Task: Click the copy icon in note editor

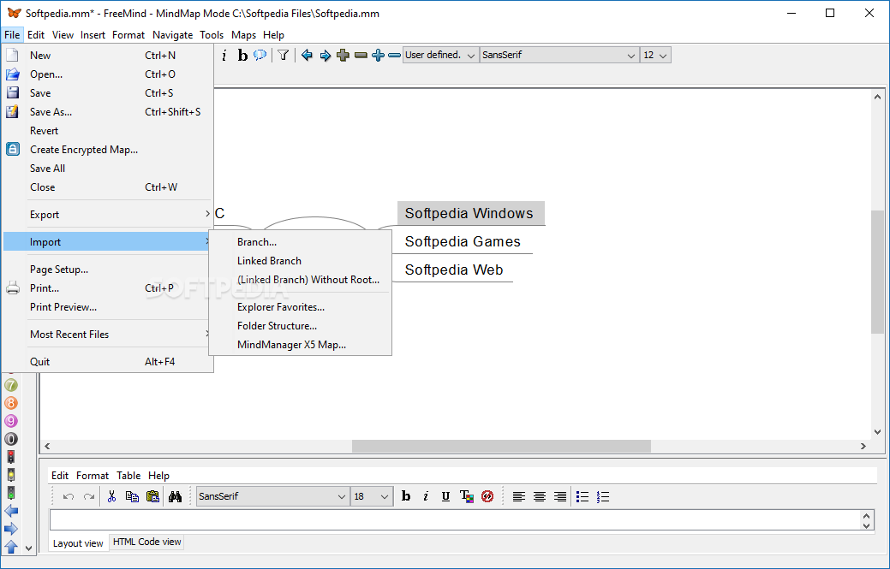Action: (x=132, y=496)
